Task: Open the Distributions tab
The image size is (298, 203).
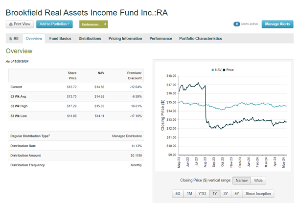Action: coord(90,39)
